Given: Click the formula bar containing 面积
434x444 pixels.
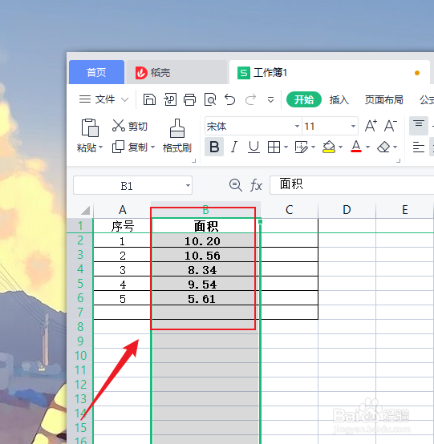Looking at the screenshot, I should click(x=352, y=185).
